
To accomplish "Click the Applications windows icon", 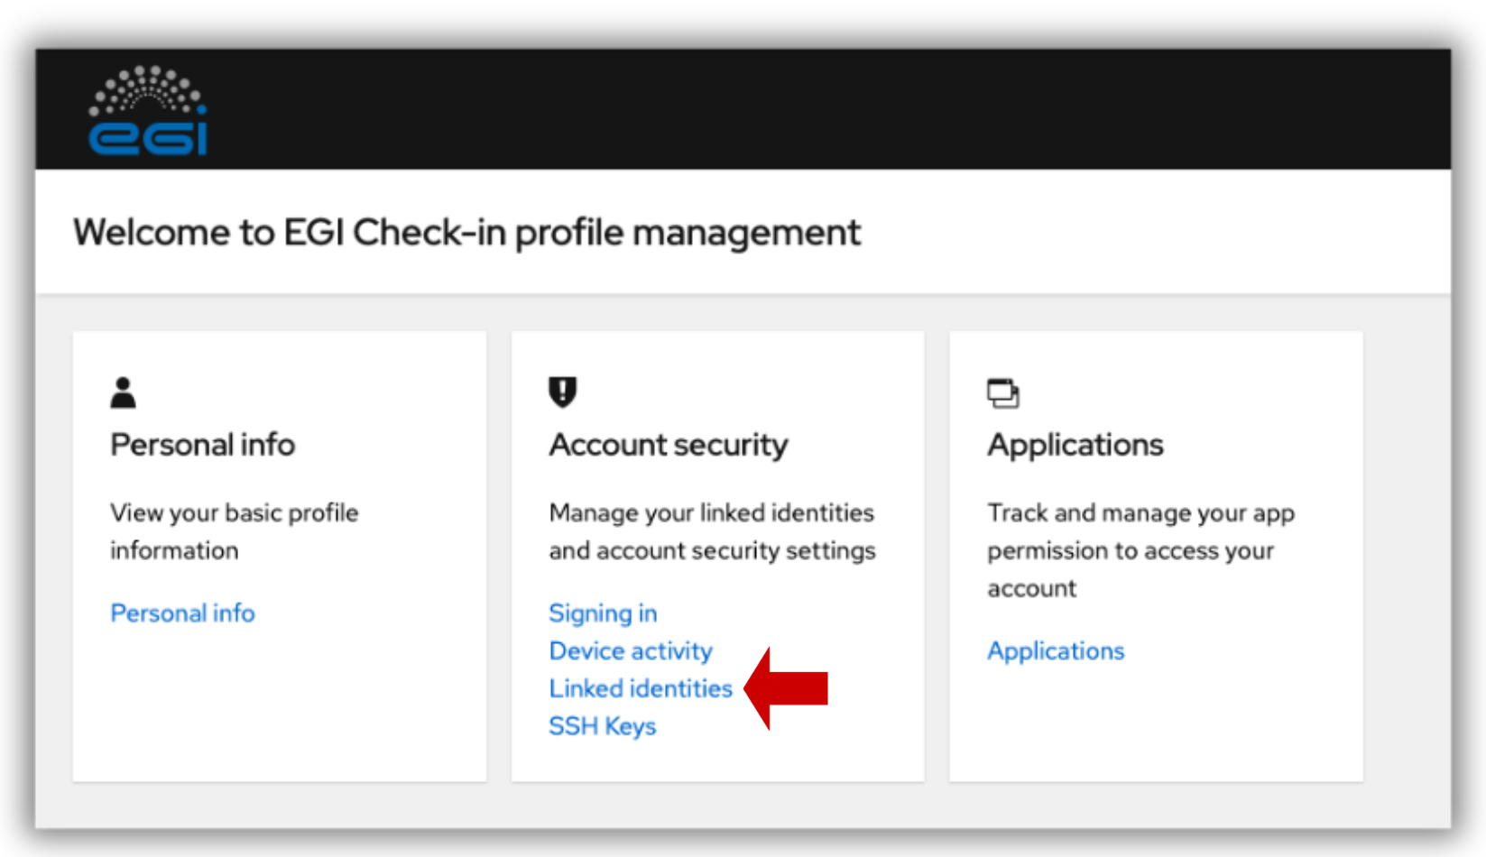I will [x=1002, y=393].
